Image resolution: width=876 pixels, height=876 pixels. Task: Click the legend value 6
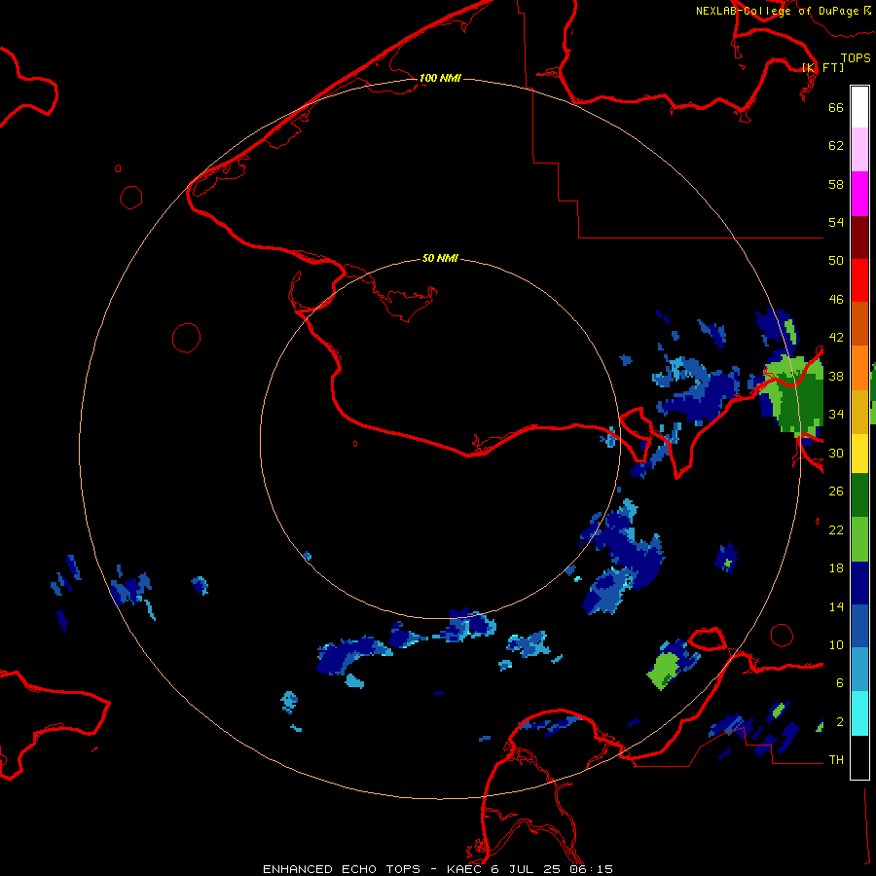(x=840, y=683)
